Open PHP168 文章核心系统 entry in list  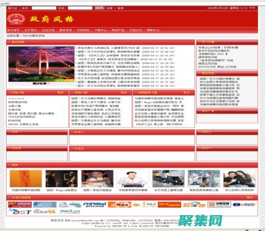pyautogui.click(x=23, y=124)
